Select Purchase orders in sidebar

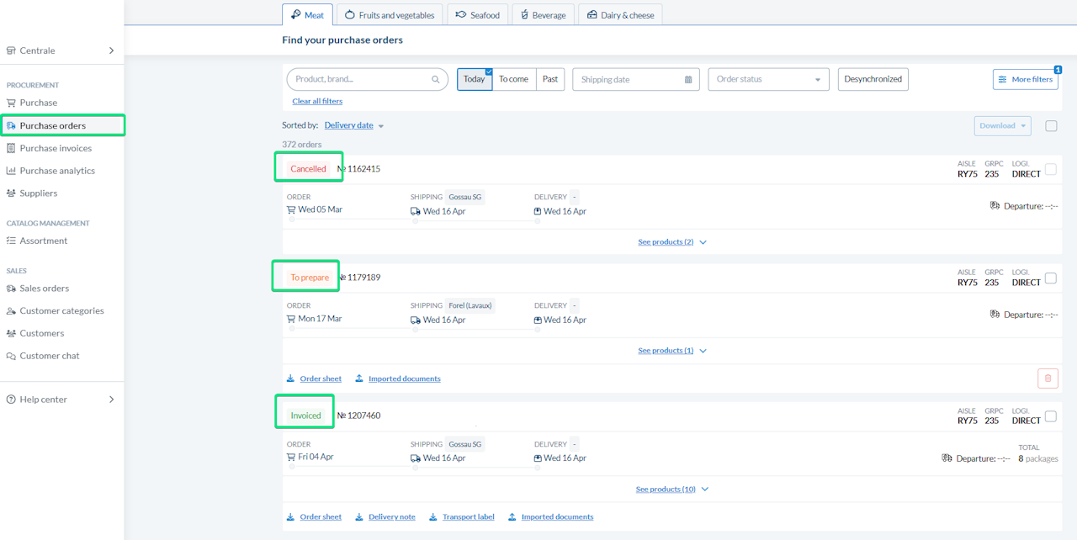point(53,125)
